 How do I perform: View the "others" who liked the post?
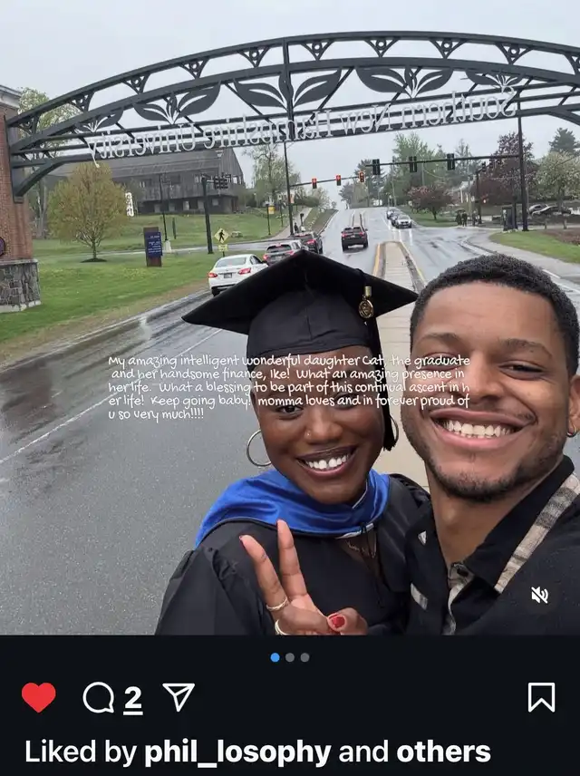click(443, 752)
